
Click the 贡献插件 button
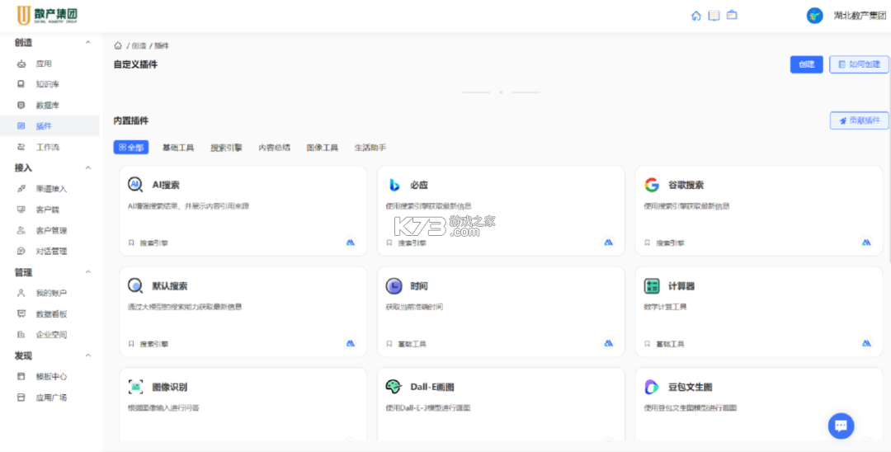859,120
